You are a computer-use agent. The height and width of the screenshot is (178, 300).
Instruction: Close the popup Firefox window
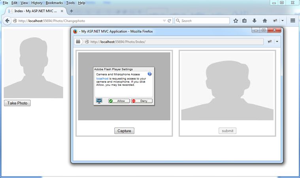pos(274,30)
